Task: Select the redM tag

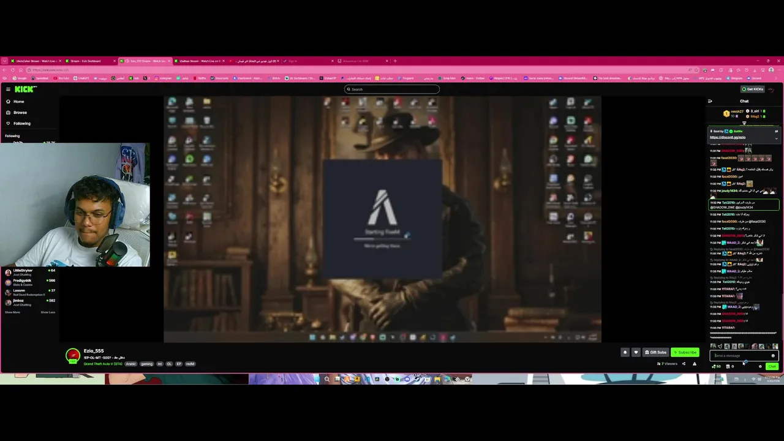Action: (190, 364)
